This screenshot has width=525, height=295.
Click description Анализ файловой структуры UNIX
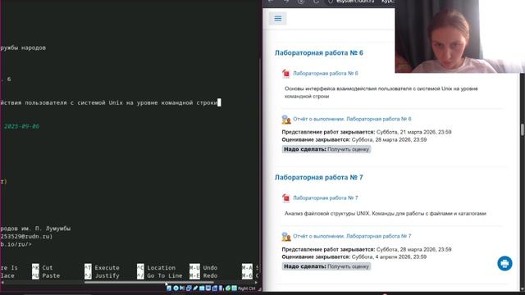point(386,213)
